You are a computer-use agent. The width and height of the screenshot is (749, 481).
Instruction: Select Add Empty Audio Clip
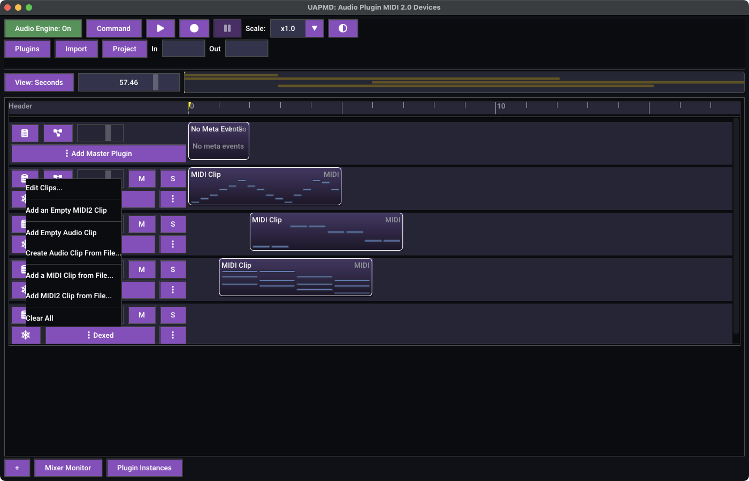pos(74,232)
